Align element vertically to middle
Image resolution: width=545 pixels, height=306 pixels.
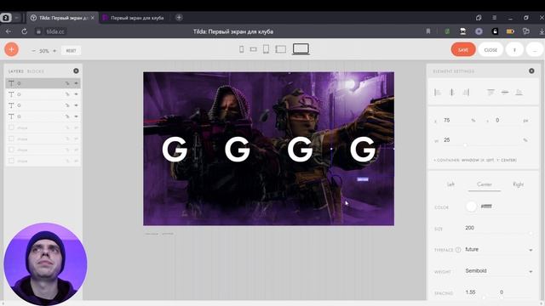pos(505,93)
